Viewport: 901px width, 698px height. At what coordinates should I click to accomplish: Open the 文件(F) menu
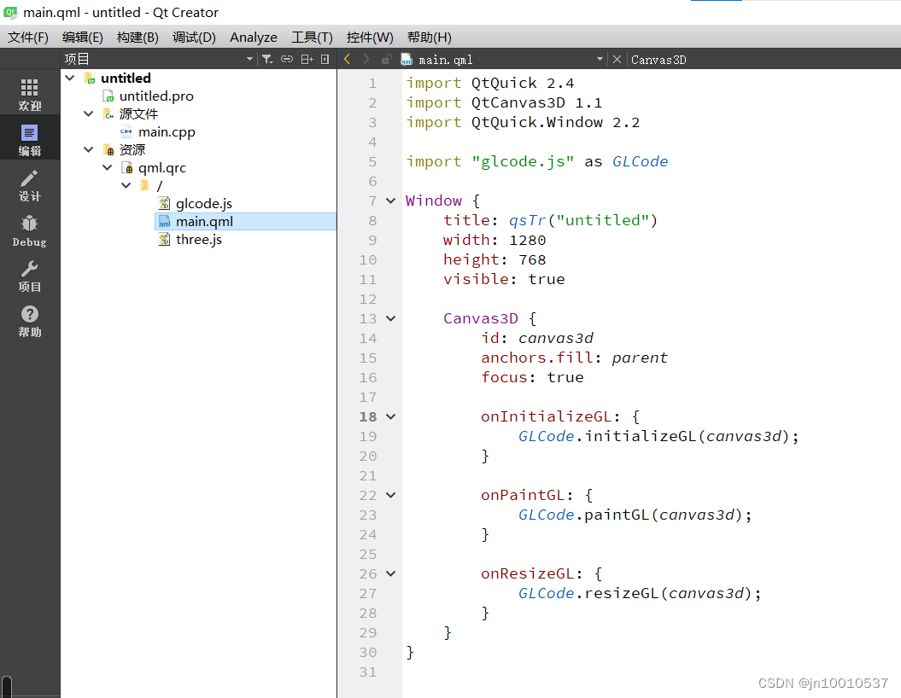(x=27, y=38)
